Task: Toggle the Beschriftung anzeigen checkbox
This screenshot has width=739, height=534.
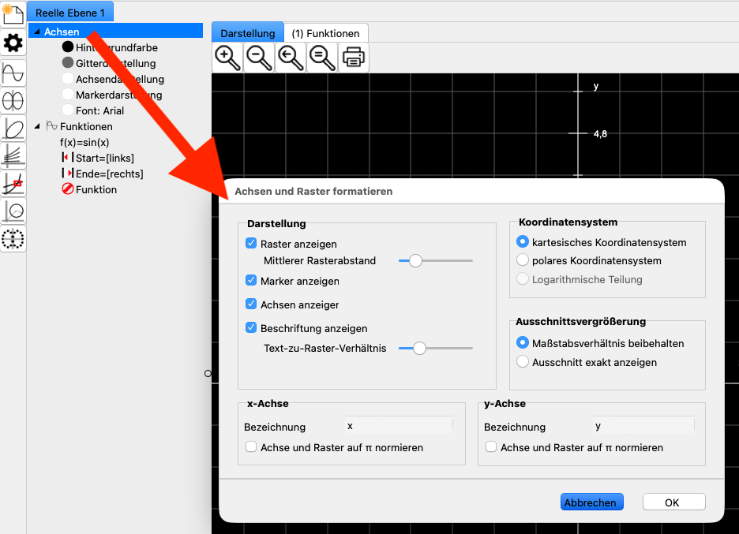Action: pyautogui.click(x=252, y=328)
